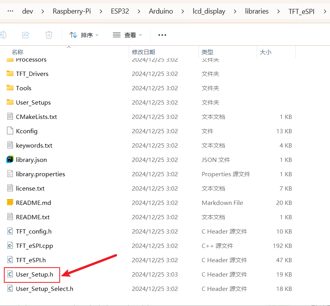Click the TFT_eSPI.cpp source icon

(x=10, y=245)
